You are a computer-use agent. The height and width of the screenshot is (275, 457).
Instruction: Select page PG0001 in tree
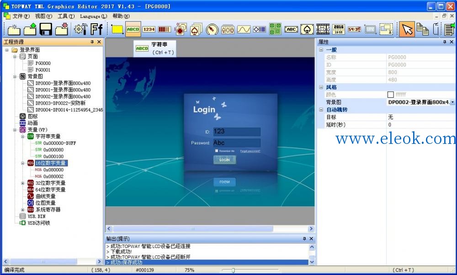pyautogui.click(x=43, y=70)
